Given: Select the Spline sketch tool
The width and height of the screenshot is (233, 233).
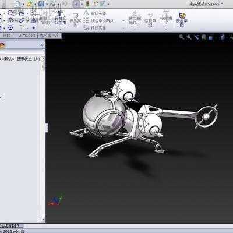Looking at the screenshot, I should (x=22, y=13).
